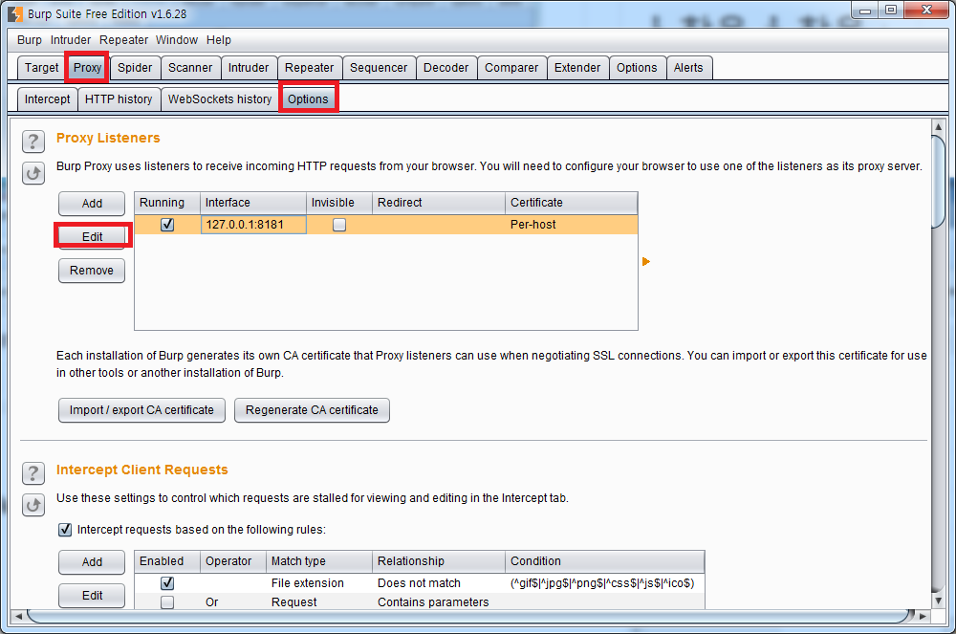Image resolution: width=956 pixels, height=634 pixels.
Task: Click the Edit button for proxy listeners
Action: click(x=92, y=236)
